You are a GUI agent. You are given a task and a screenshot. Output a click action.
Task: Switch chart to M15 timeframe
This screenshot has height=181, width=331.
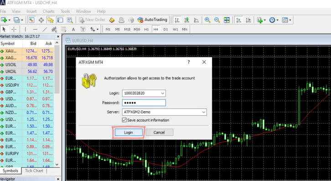pyautogui.click(x=127, y=29)
